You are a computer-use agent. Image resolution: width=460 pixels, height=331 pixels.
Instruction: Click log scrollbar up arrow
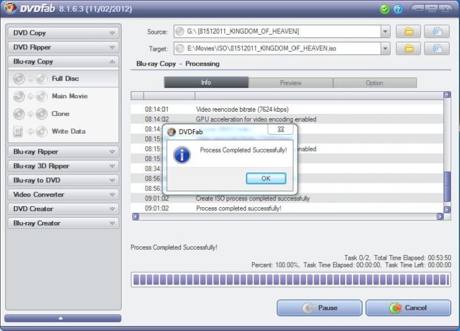click(447, 94)
